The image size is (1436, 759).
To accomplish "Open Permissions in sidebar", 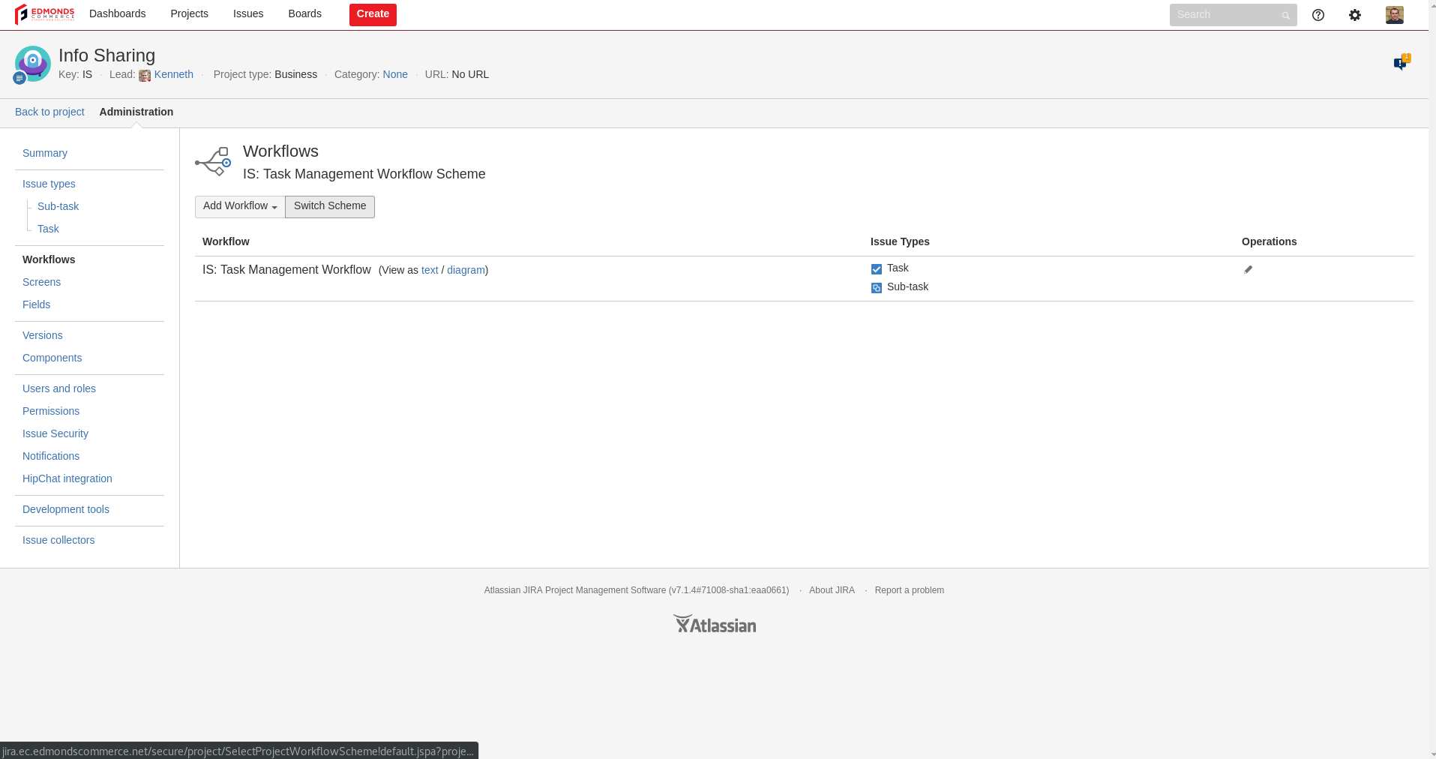I will [51, 411].
